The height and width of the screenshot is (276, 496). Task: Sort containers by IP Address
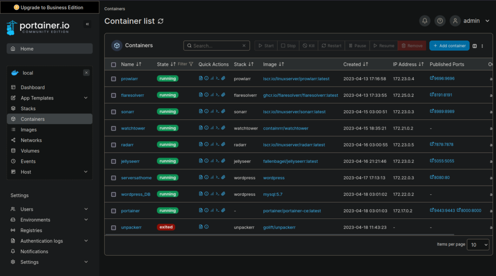[x=408, y=64]
